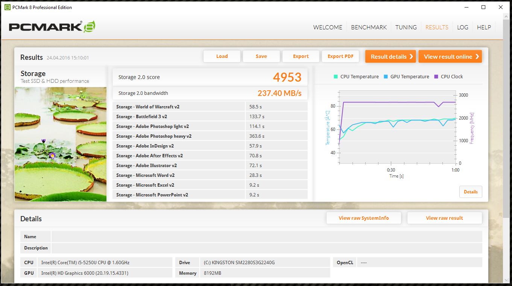Screen dimensions: 512x286
Task: Select the Adobe Photoshop light v2 row
Action: pos(210,126)
